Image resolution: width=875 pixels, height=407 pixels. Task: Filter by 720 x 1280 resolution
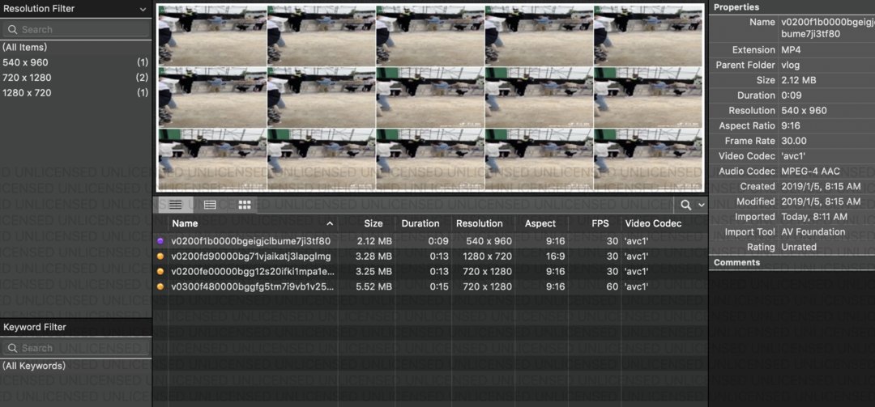(27, 78)
